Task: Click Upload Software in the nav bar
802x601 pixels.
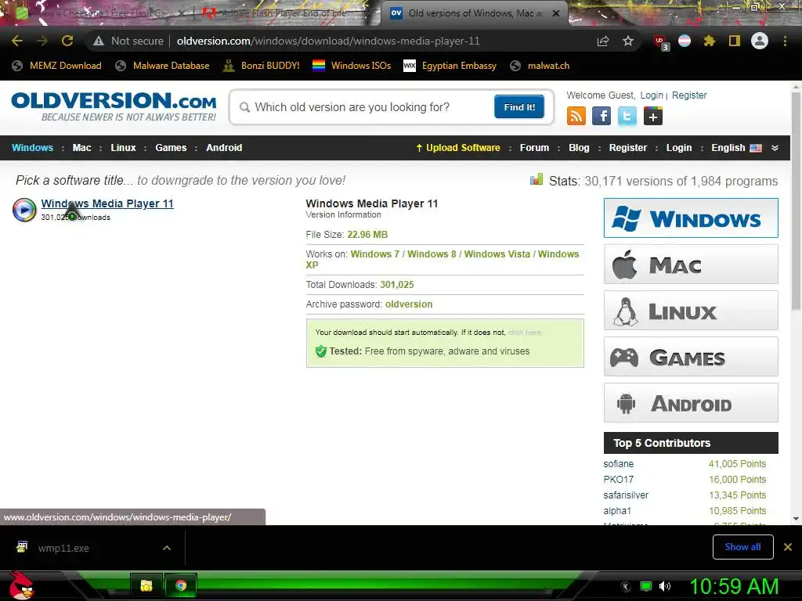Action: pyautogui.click(x=457, y=148)
